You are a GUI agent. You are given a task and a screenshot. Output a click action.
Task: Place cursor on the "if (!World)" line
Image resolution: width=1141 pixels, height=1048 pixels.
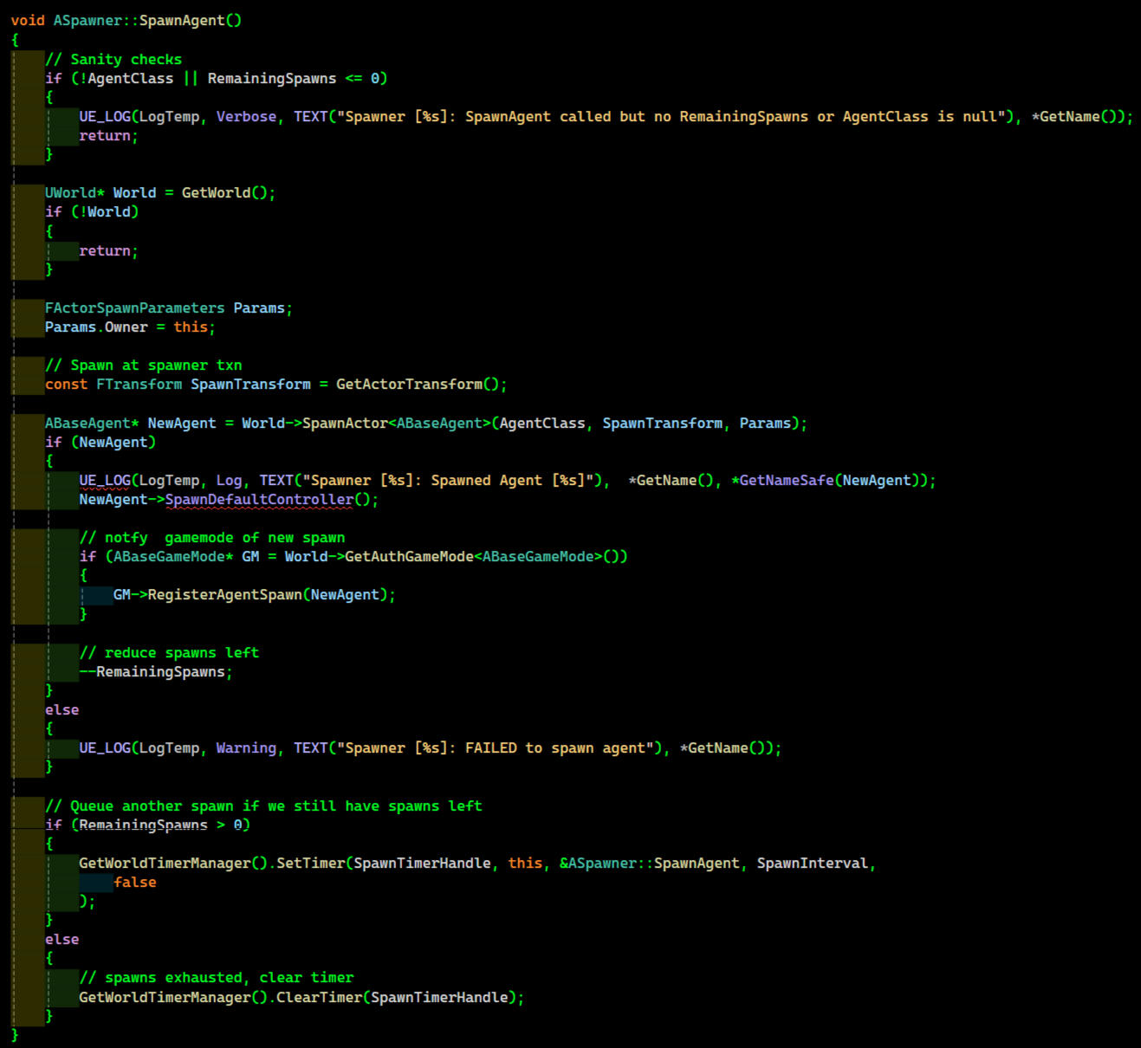pos(92,212)
